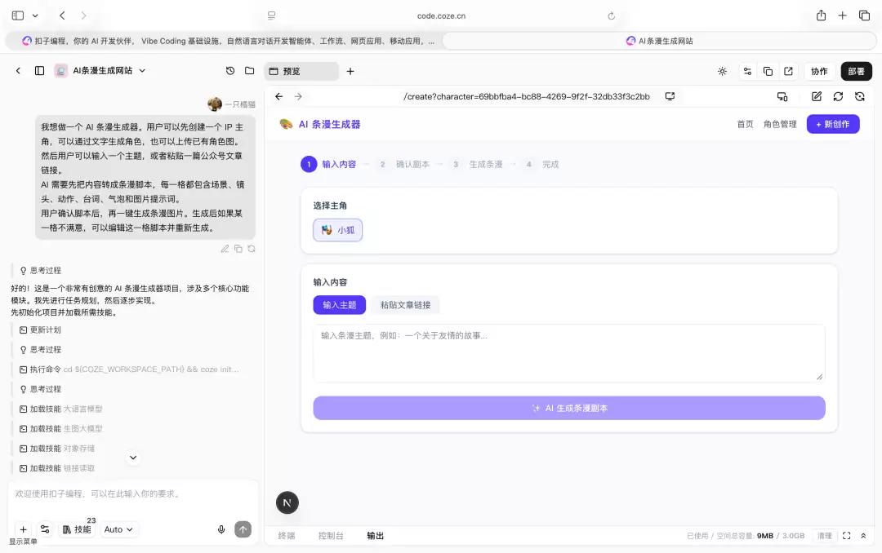Click the screen icon next to preview URL
This screenshot has height=553, width=882.
(670, 97)
